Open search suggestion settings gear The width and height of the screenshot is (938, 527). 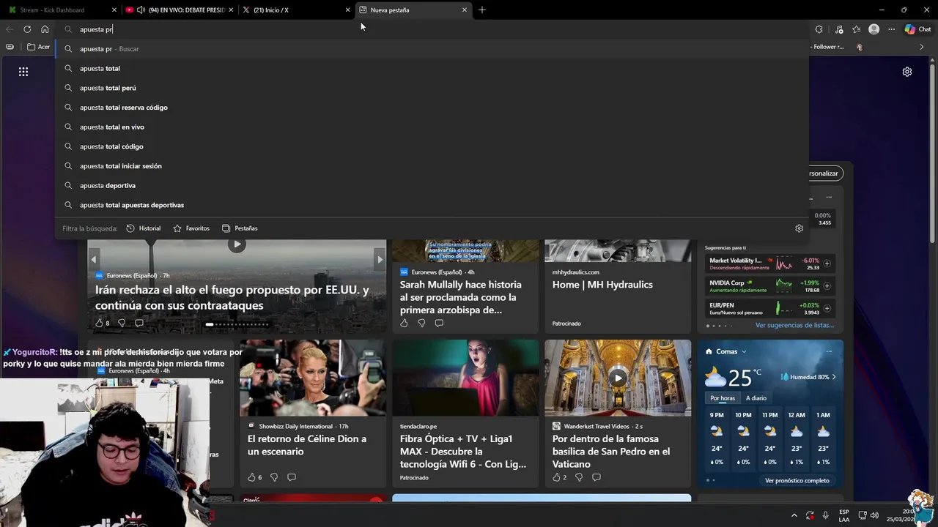[x=799, y=228]
